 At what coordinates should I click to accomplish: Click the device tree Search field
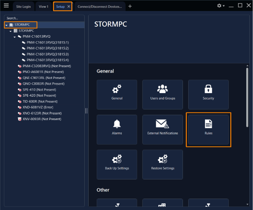[44, 18]
